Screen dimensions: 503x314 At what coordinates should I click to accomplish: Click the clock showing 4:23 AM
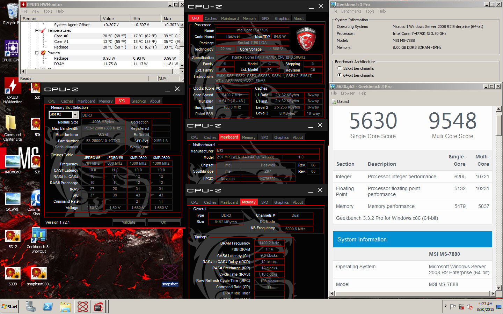click(485, 304)
